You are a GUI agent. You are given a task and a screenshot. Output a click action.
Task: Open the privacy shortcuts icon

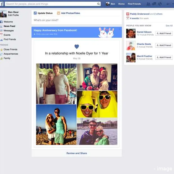click(168, 4)
